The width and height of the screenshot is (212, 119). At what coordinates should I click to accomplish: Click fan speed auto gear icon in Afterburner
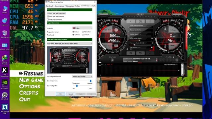127,49
